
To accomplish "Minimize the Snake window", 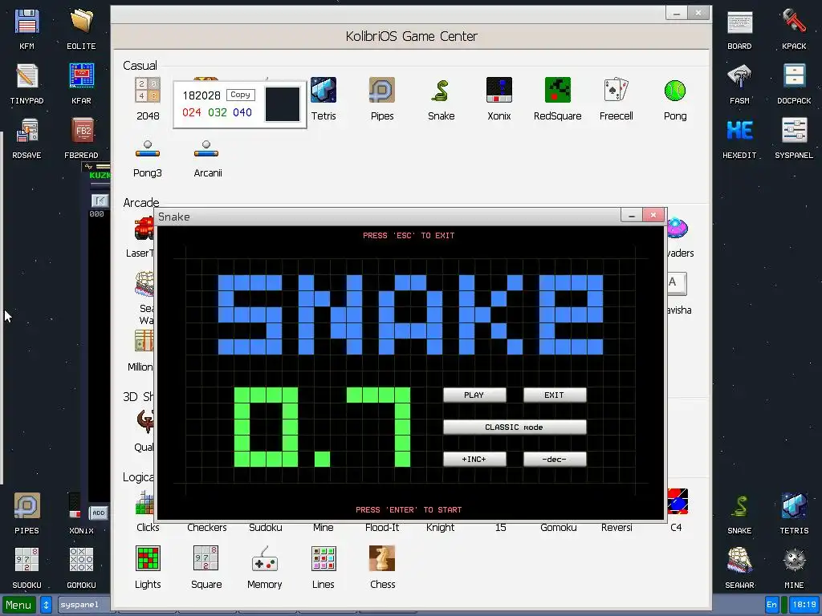I will [632, 215].
